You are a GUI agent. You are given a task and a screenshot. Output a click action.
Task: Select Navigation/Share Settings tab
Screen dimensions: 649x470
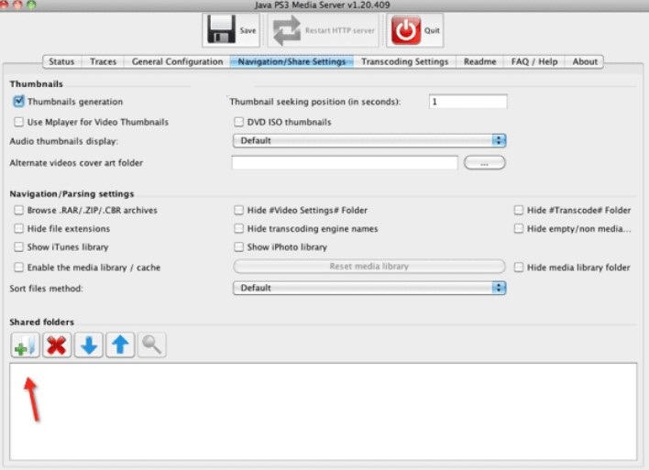(291, 61)
